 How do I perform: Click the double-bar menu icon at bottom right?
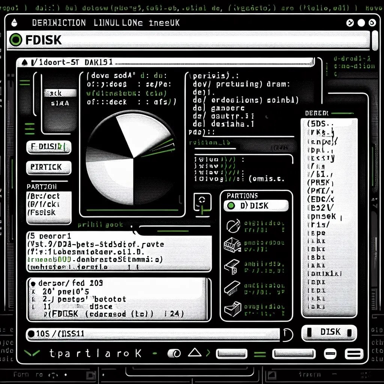(354, 354)
